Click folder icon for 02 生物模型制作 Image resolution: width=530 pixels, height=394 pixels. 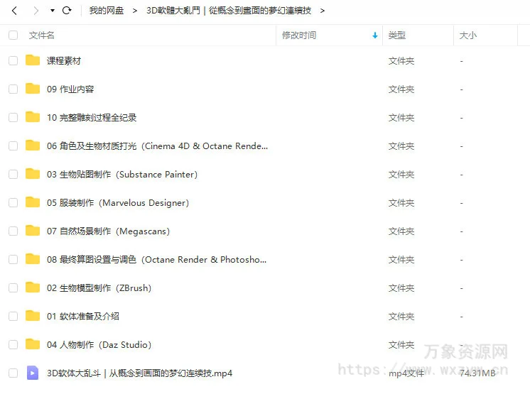33,288
